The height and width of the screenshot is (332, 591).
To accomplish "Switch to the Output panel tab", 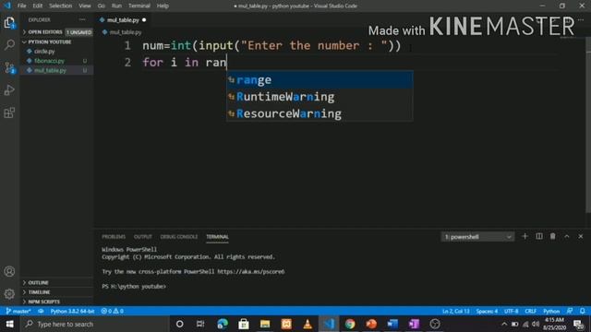I will tap(143, 237).
